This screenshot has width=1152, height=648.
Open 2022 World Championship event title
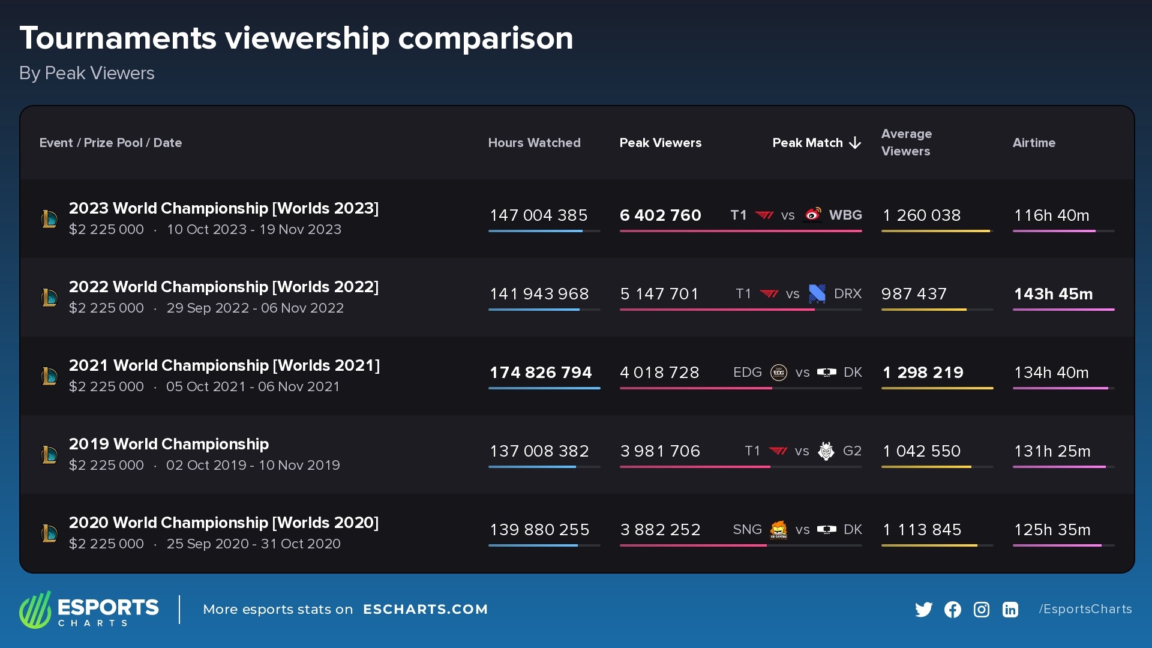[223, 287]
